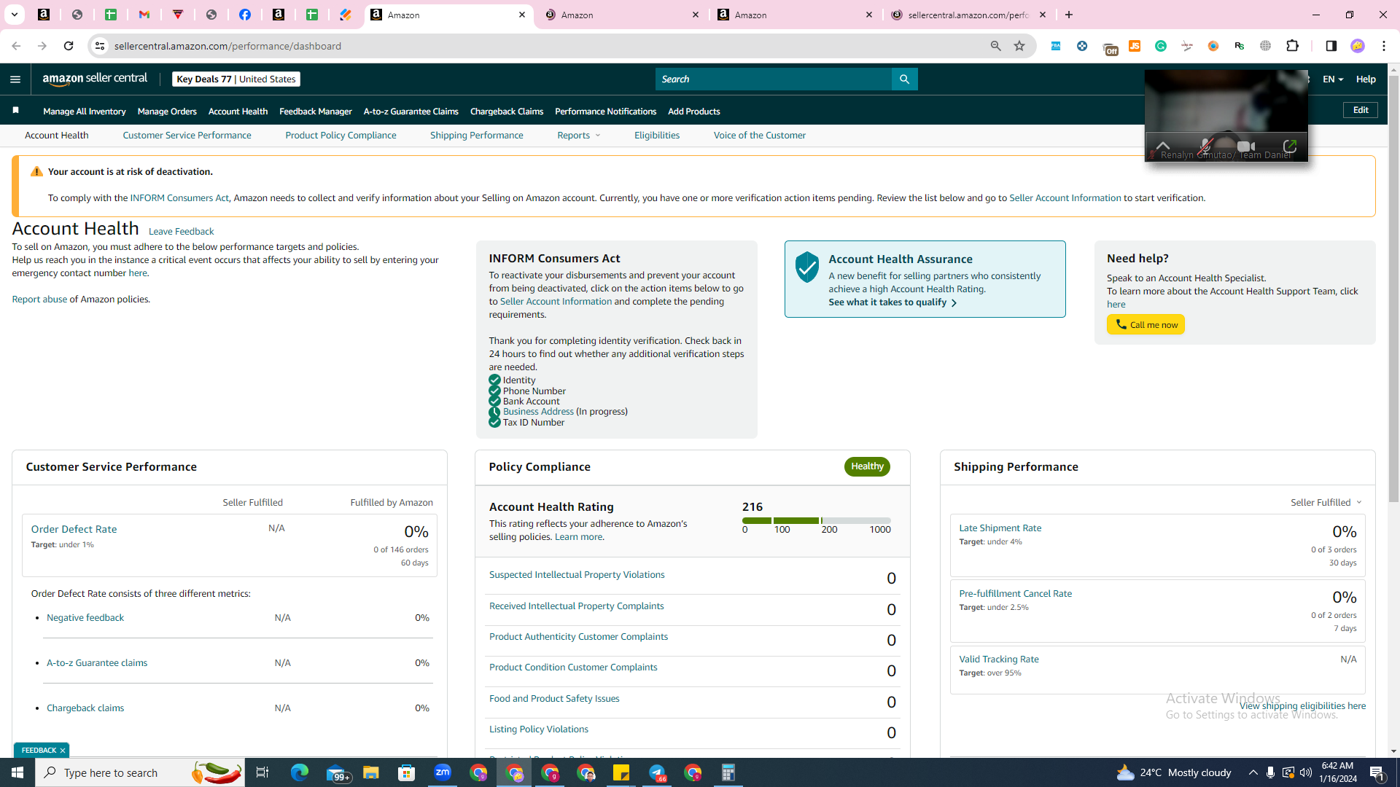1400x787 pixels.
Task: Click the Seller Central search input field
Action: point(773,79)
